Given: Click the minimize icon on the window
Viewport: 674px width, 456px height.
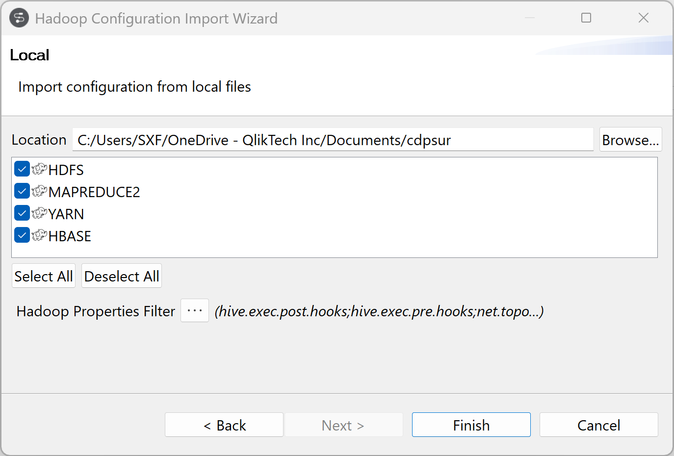Looking at the screenshot, I should pyautogui.click(x=529, y=18).
